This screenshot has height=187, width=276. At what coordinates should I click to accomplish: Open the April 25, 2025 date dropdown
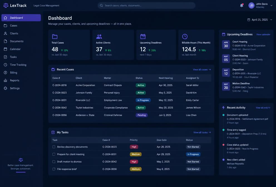[260, 20]
